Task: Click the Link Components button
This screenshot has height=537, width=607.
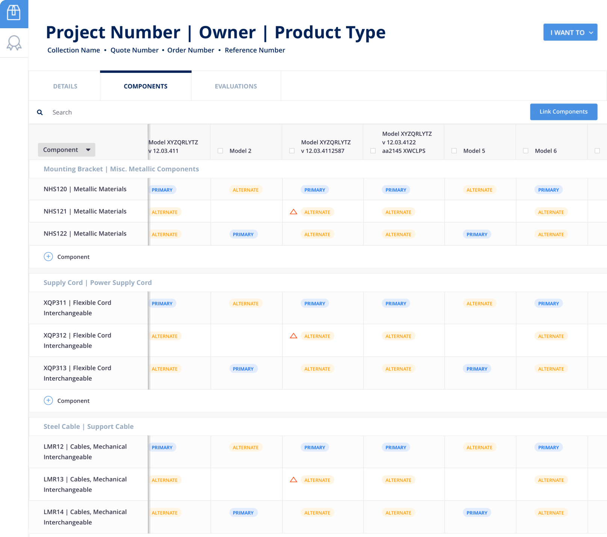Action: (563, 112)
